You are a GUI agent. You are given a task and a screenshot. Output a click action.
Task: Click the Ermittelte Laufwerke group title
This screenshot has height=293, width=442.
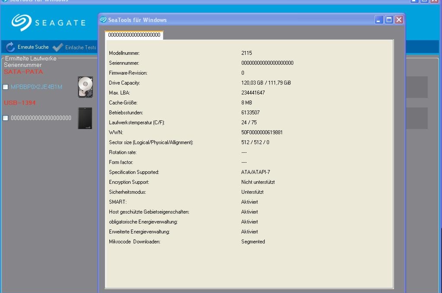click(31, 58)
